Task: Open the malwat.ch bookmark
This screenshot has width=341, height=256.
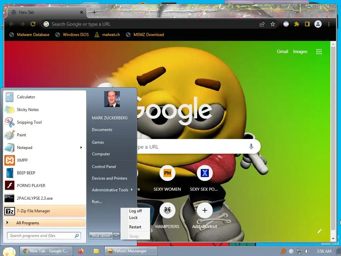Action: (x=107, y=35)
